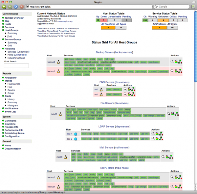Click service details icon for data00
Image resolution: width=197 pixels, height=194 pixels.
point(173,113)
